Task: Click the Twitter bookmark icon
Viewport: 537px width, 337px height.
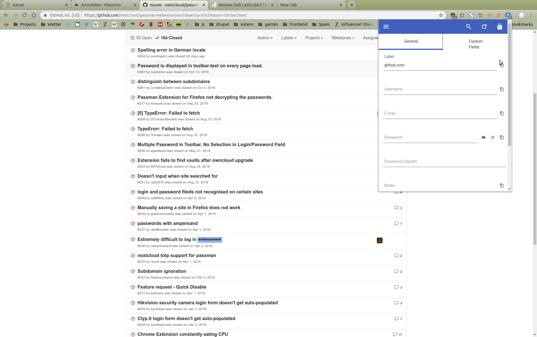Action: coord(87,24)
